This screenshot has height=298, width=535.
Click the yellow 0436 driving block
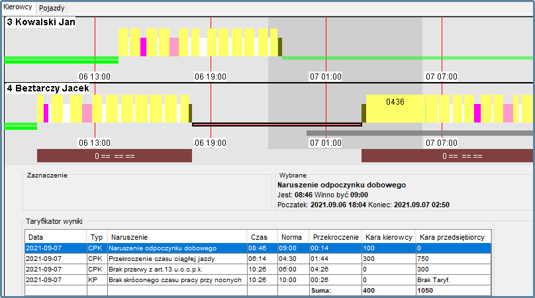click(x=395, y=109)
